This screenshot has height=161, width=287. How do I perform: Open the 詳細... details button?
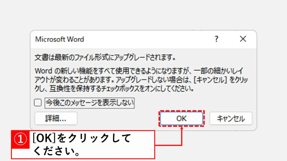[56, 119]
